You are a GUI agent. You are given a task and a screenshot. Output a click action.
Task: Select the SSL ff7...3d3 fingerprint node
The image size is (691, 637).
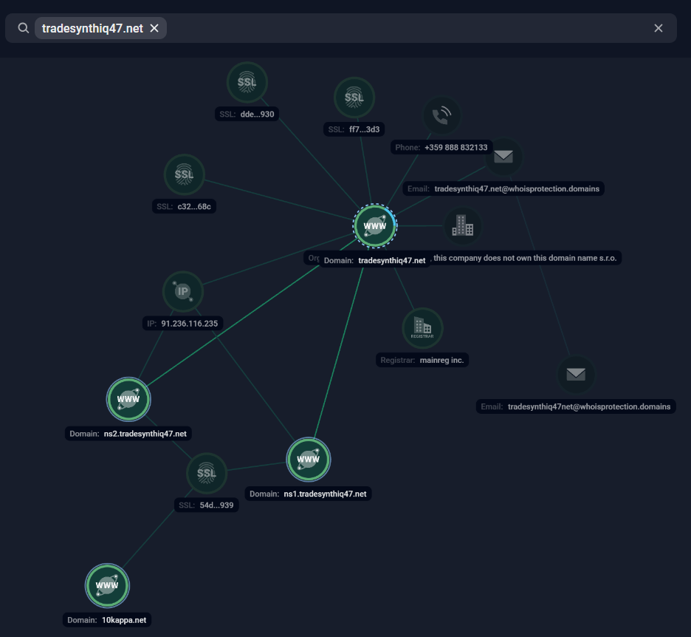[354, 98]
